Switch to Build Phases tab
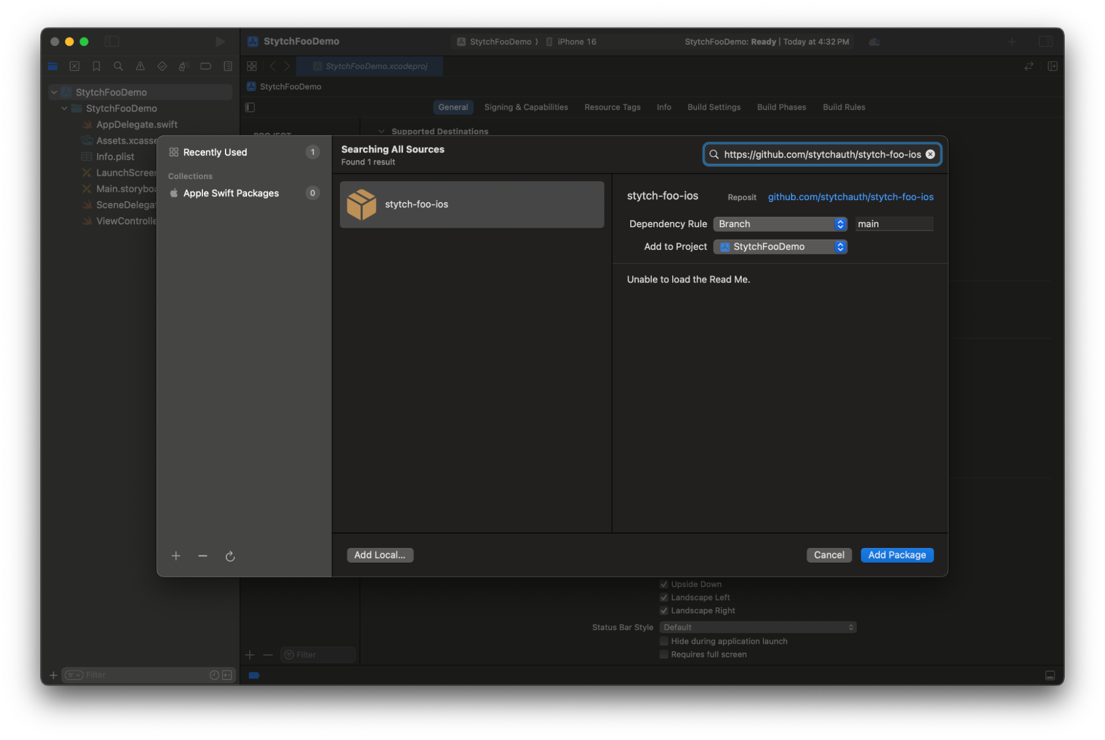The width and height of the screenshot is (1105, 740). point(781,107)
